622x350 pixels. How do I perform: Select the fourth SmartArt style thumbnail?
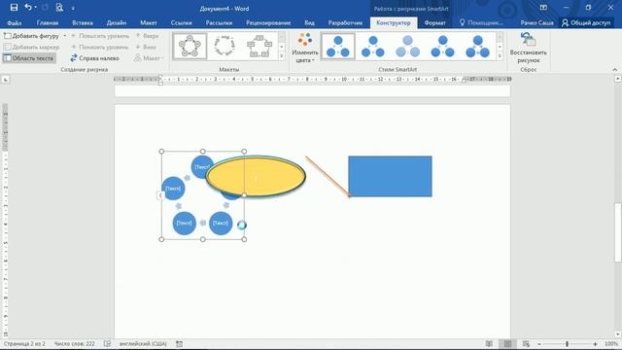click(443, 47)
